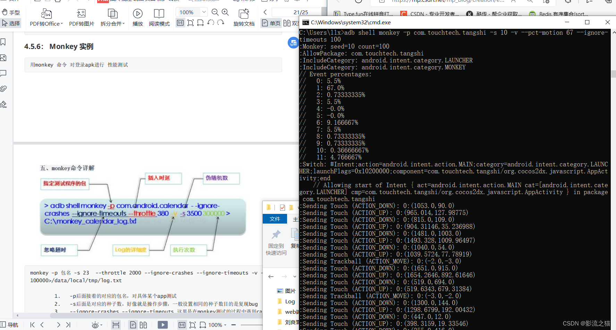616x330 pixels.
Task: Open the bookmarks panel in left sidebar
Action: 3,42
